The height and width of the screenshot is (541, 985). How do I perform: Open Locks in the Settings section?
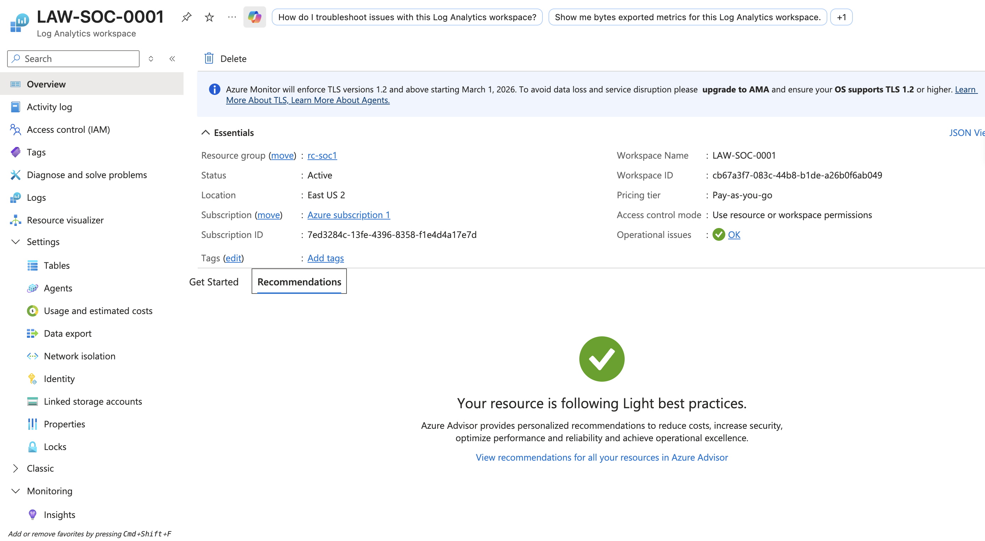pyautogui.click(x=55, y=446)
